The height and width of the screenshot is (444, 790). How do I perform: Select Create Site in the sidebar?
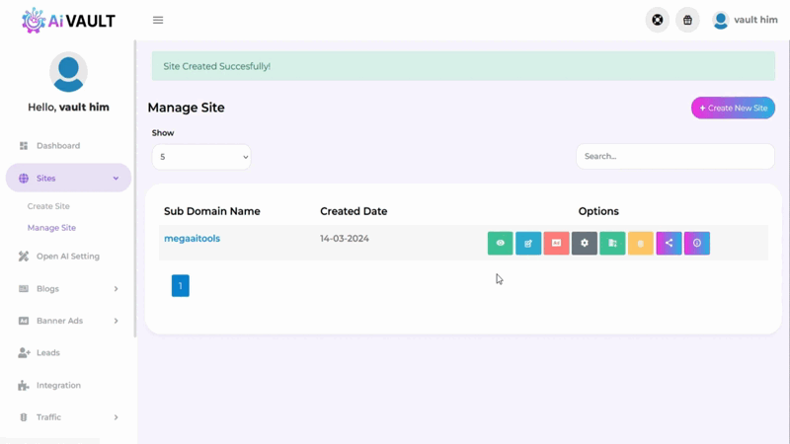click(x=48, y=206)
